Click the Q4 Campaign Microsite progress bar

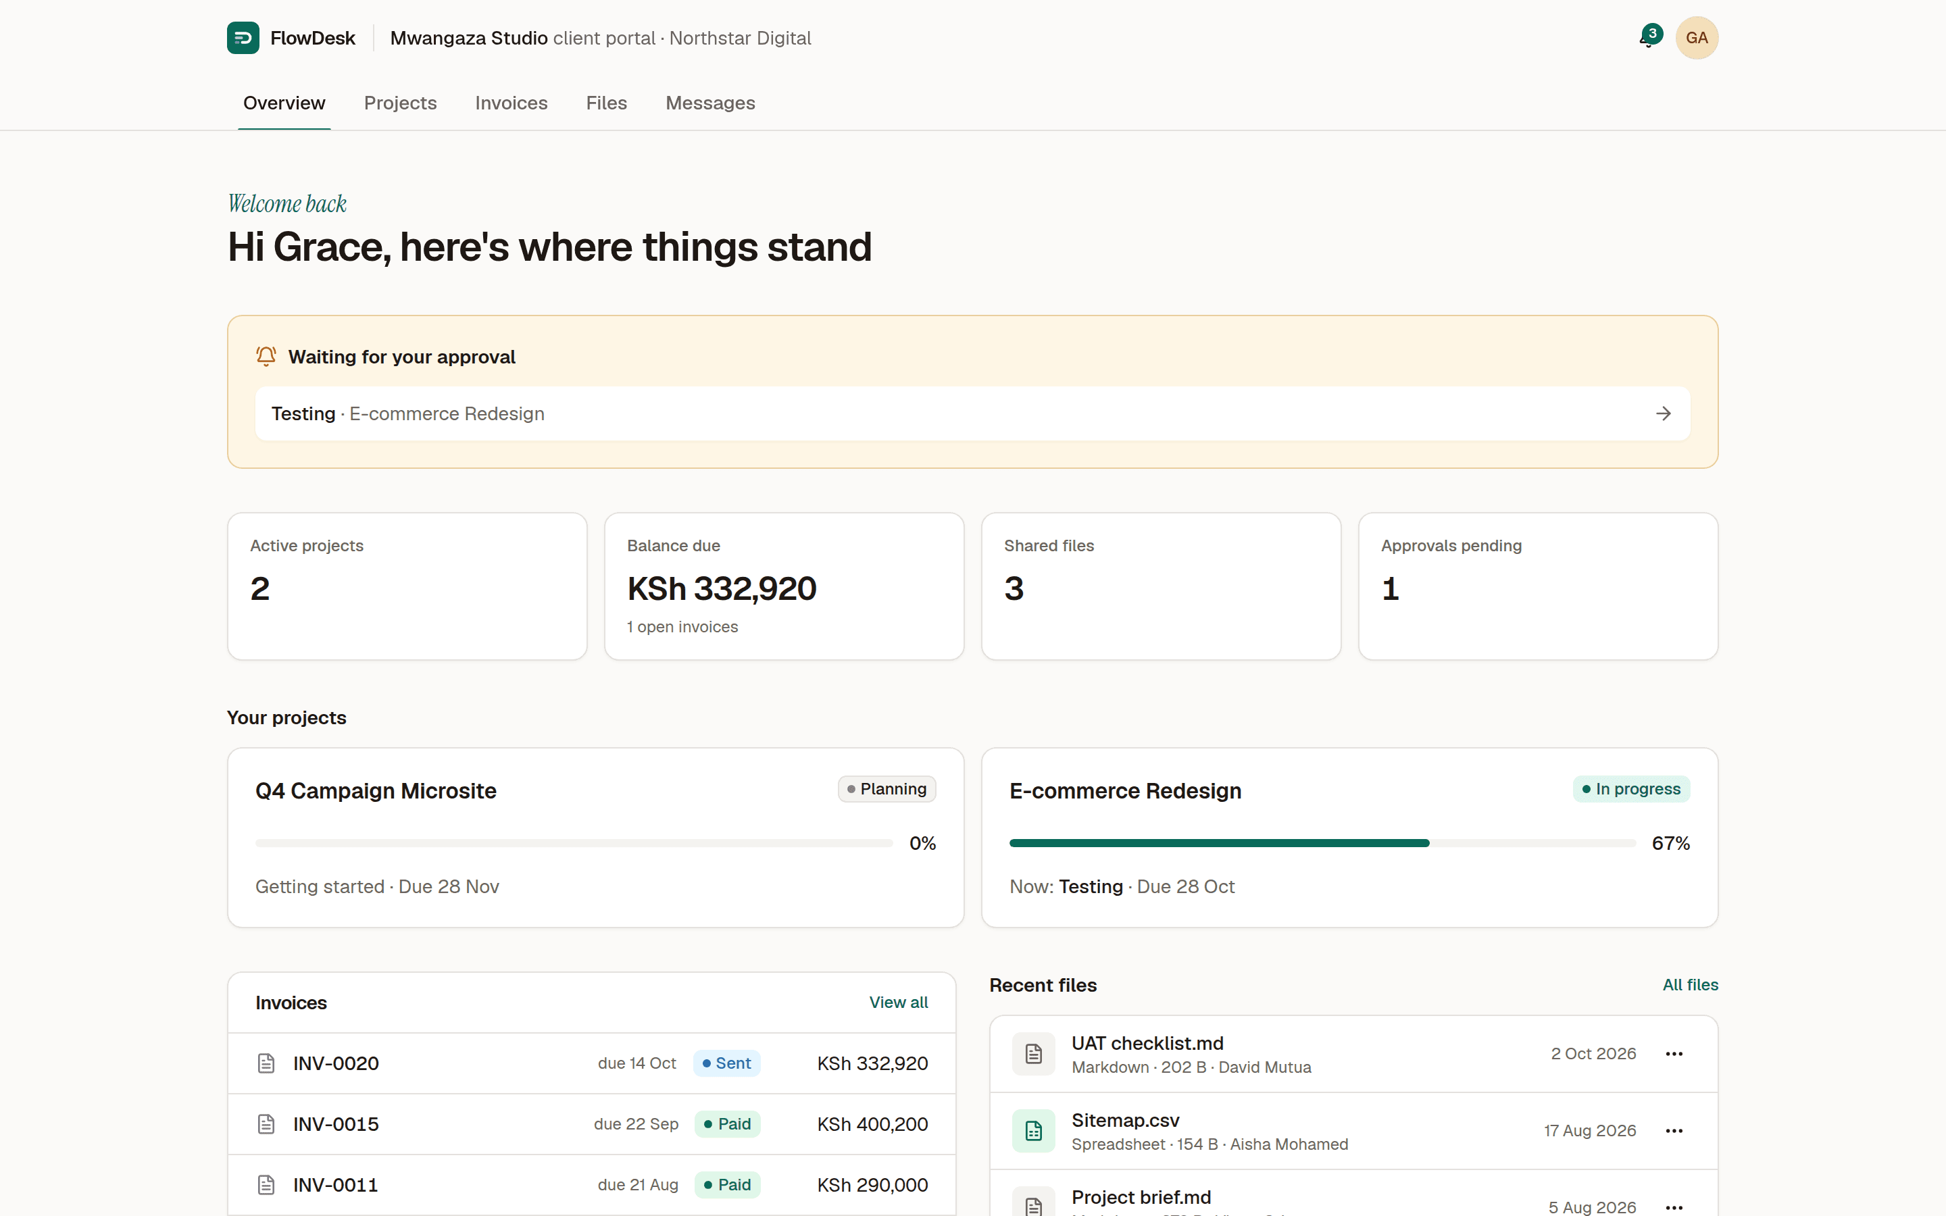coord(574,843)
